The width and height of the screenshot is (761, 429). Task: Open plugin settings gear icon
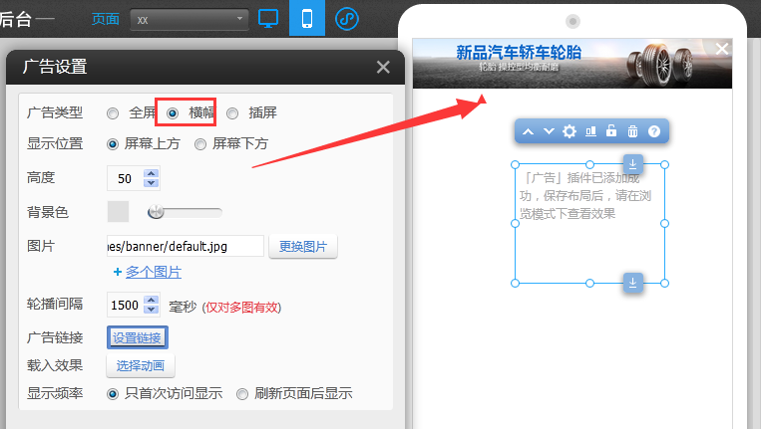(x=570, y=131)
